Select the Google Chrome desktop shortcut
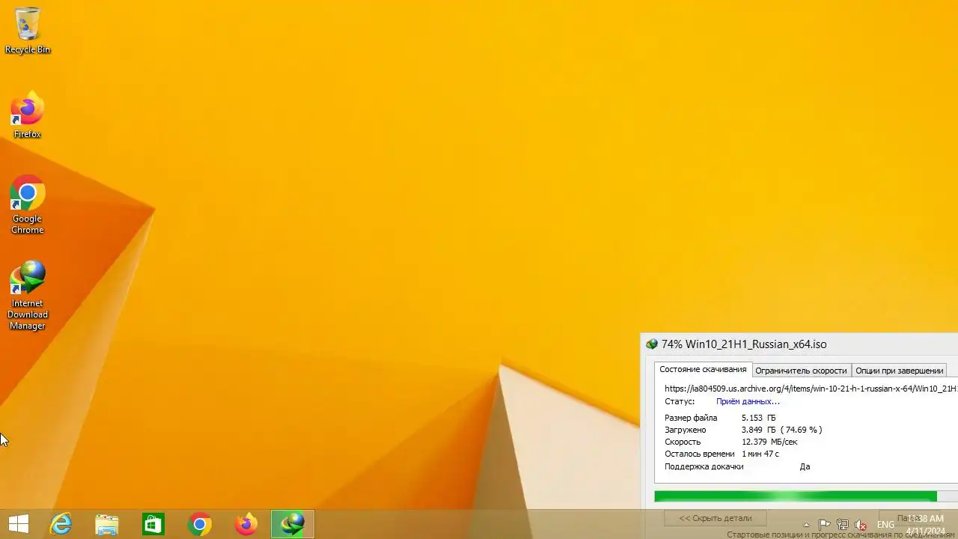Image resolution: width=958 pixels, height=539 pixels. (x=28, y=205)
